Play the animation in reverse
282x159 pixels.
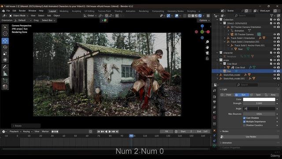(x=106, y=132)
